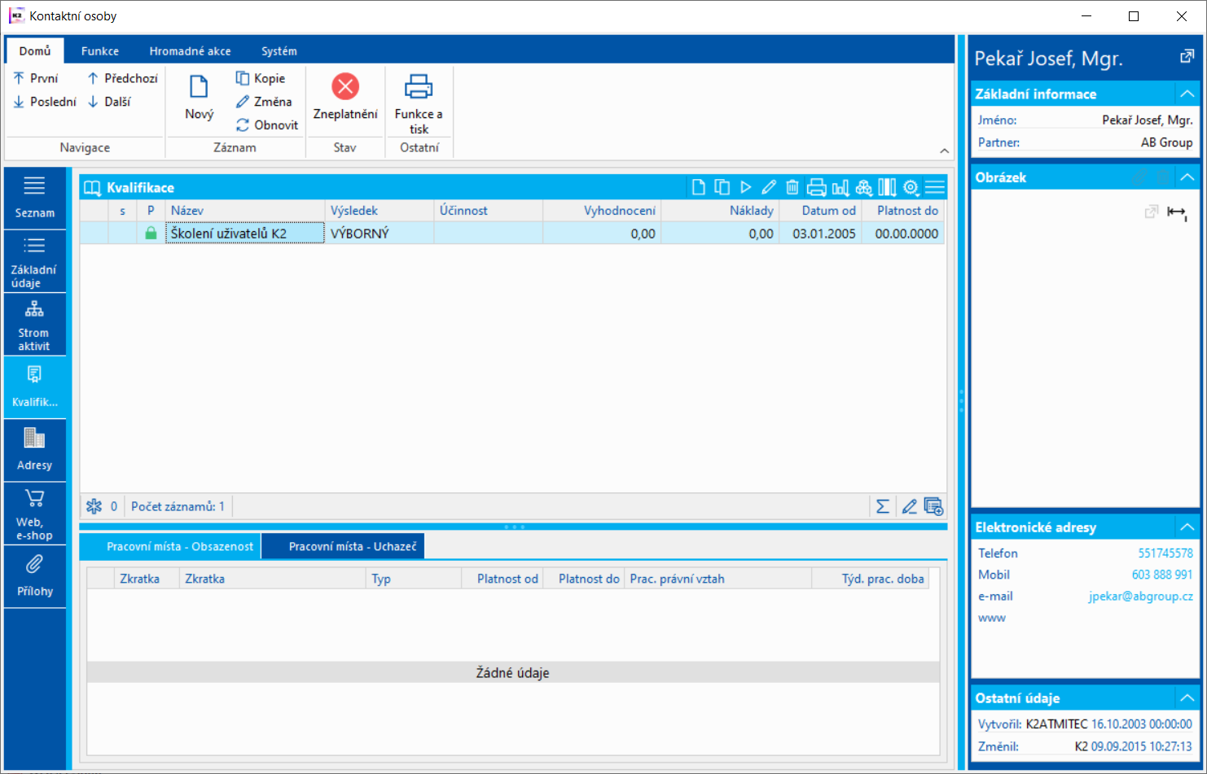Click the Změna button in the ribbon
The height and width of the screenshot is (774, 1207).
click(264, 102)
